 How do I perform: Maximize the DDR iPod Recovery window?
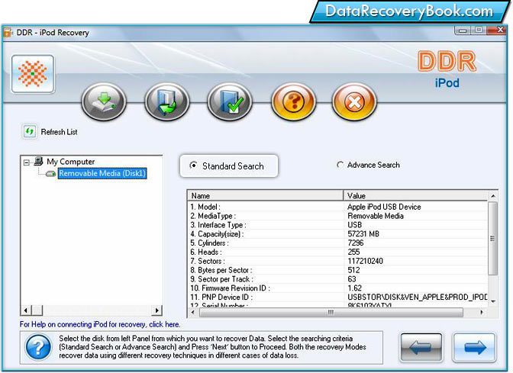click(479, 30)
